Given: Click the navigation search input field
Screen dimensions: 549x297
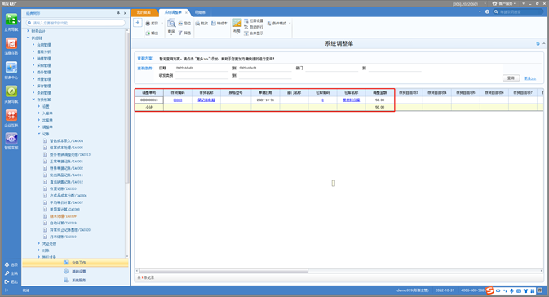Looking at the screenshot, I should 76,23.
